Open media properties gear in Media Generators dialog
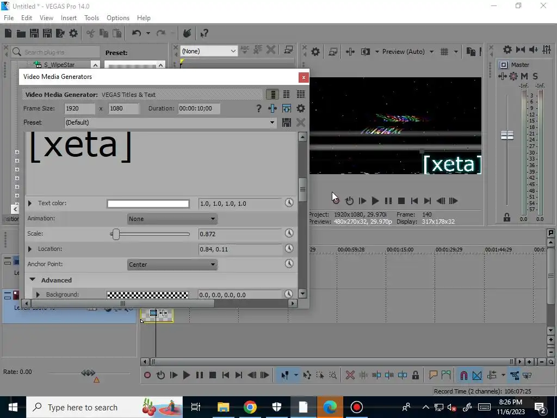The width and height of the screenshot is (557, 418). point(300,108)
